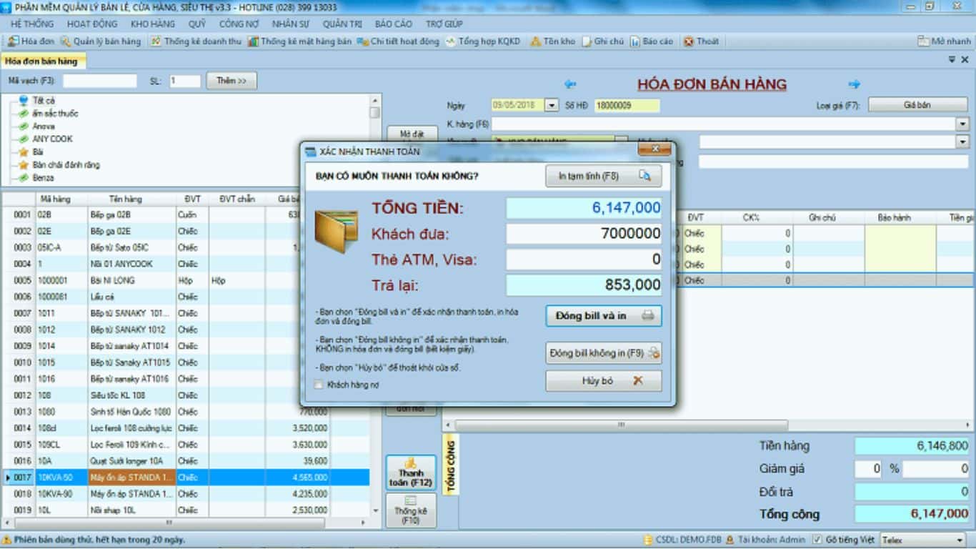
Task: Enable the Khách hàng nợ checkbox
Action: pos(317,384)
